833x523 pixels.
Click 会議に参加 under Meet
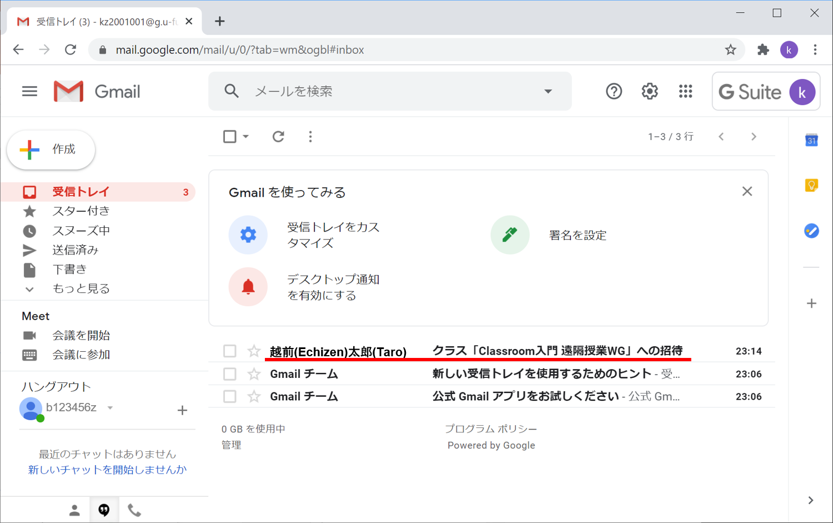tap(81, 355)
